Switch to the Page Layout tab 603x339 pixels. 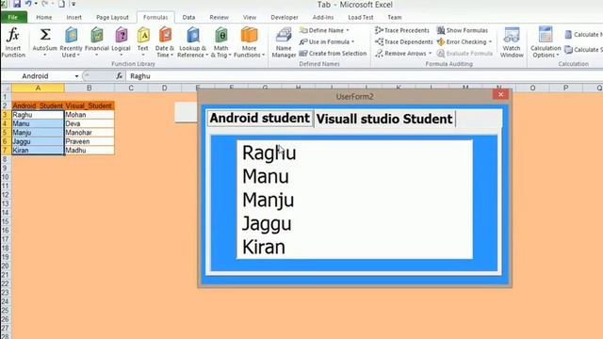click(x=112, y=17)
